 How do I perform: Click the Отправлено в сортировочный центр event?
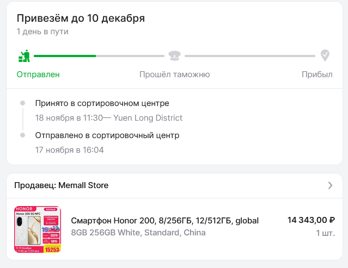coord(107,135)
